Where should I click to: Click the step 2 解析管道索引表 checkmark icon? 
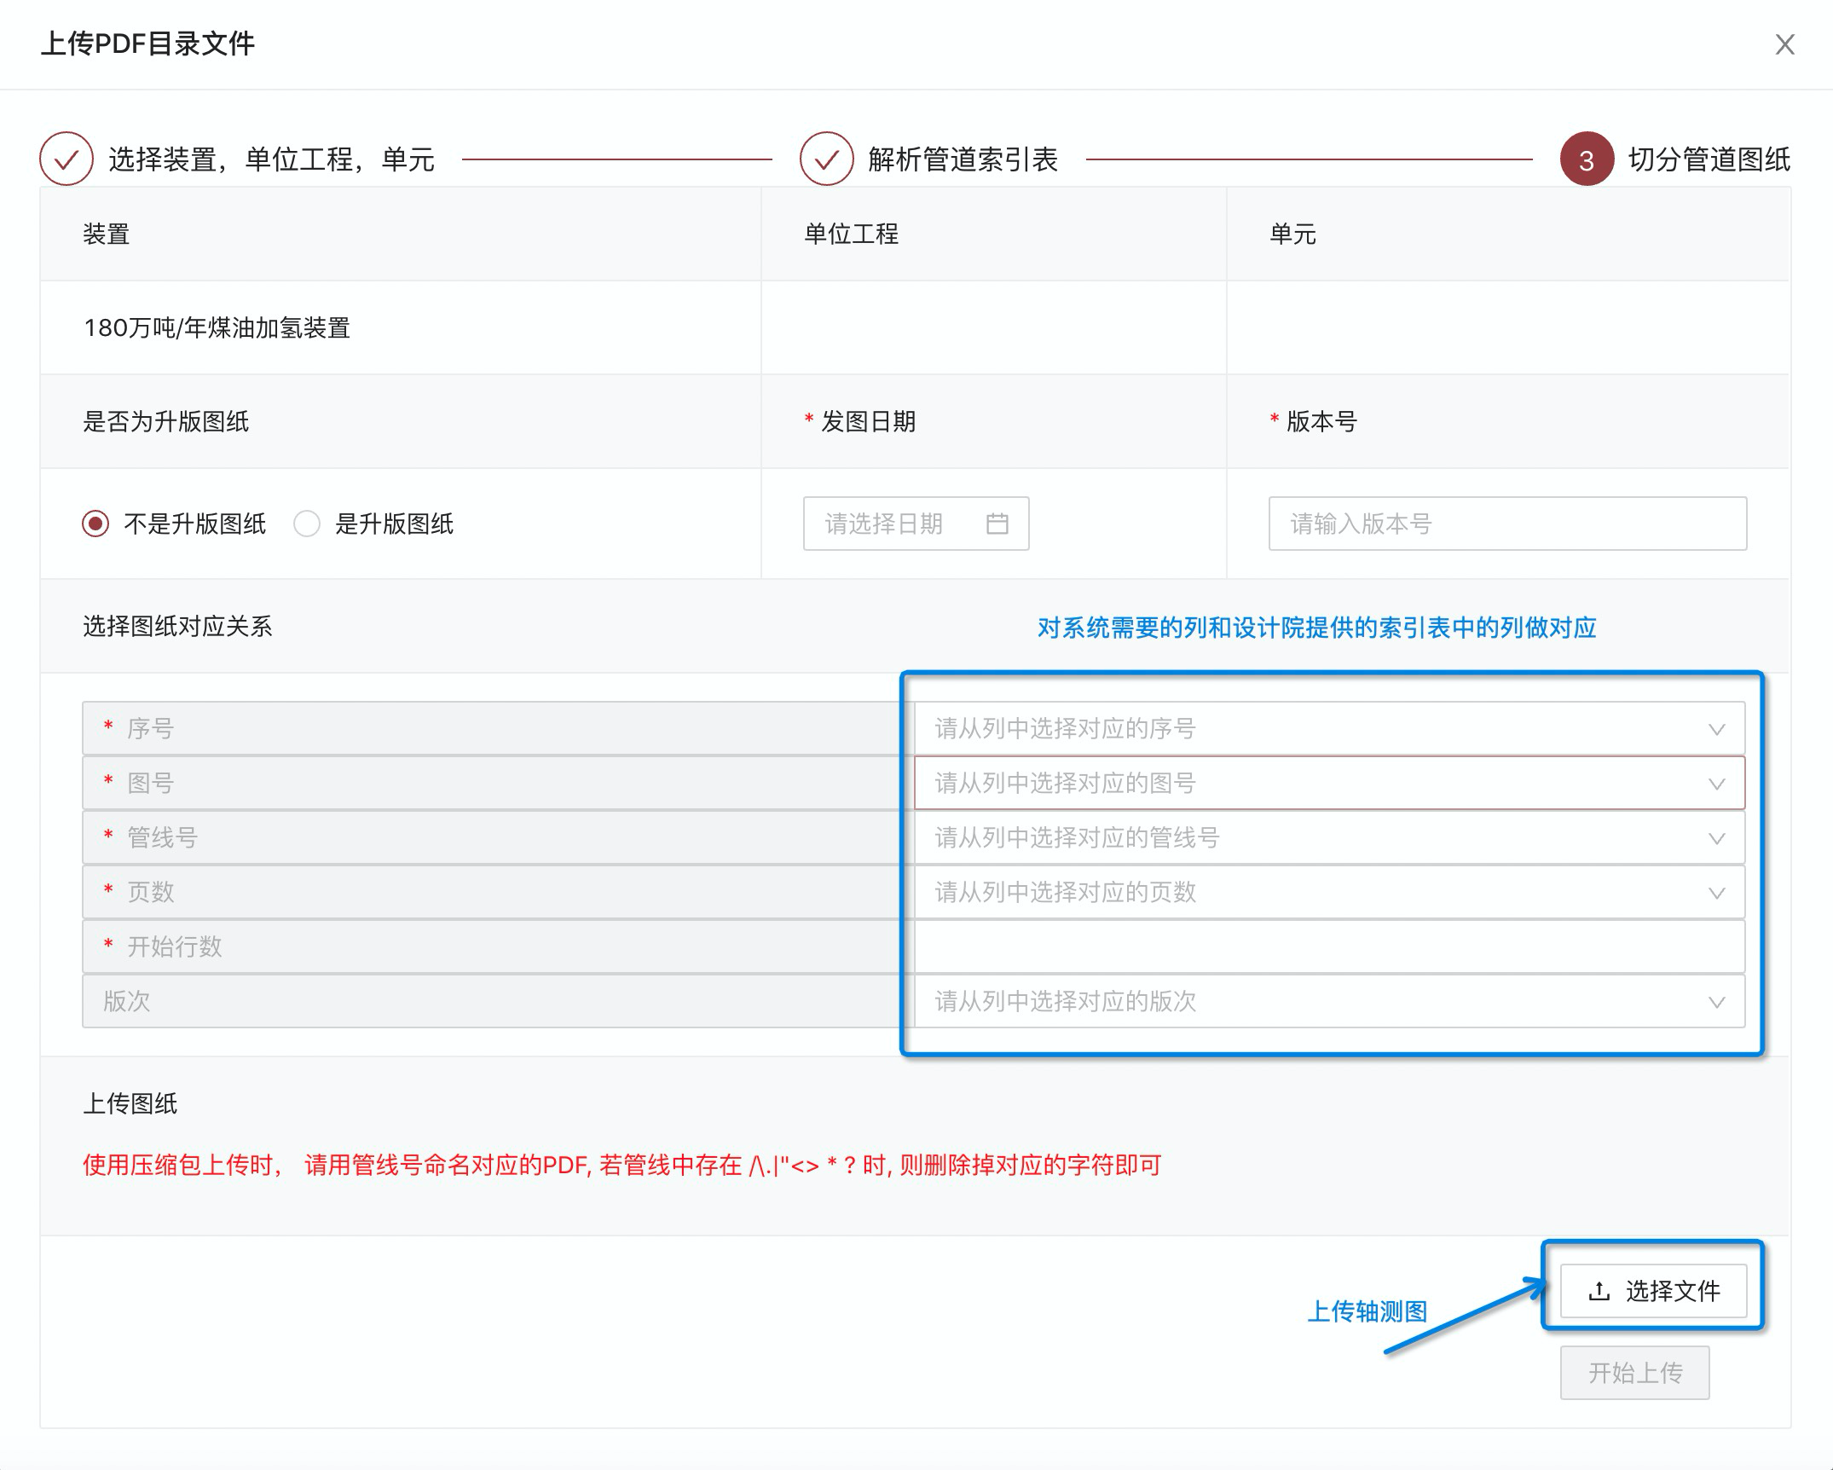pos(826,159)
